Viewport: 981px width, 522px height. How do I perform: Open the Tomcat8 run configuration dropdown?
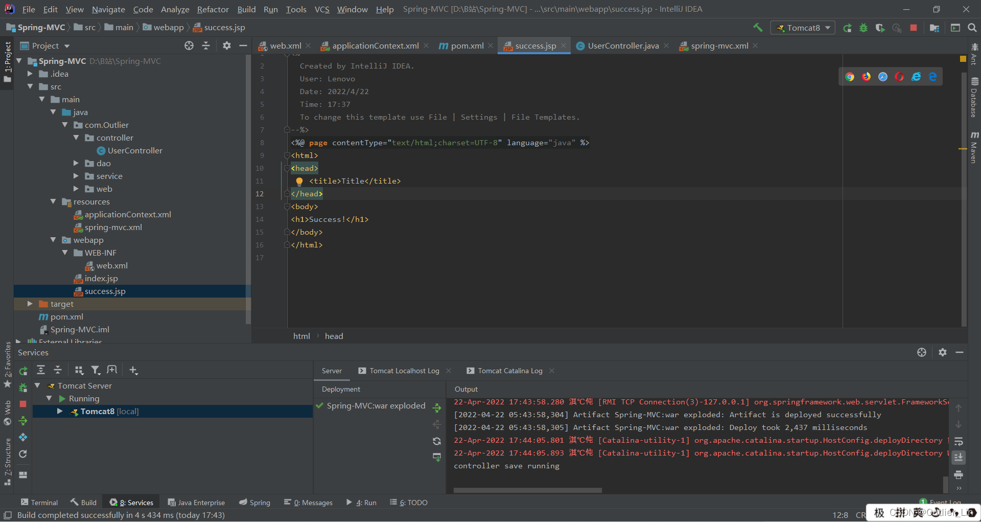point(803,28)
